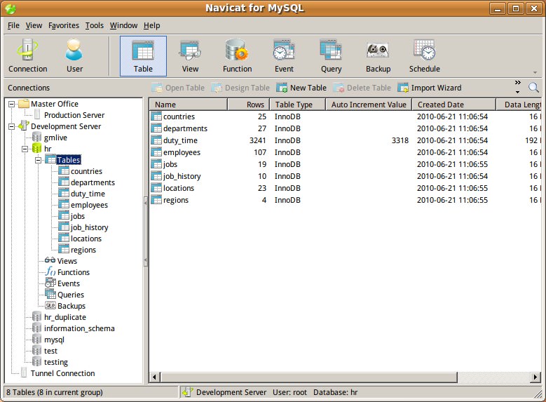Image resolution: width=546 pixels, height=402 pixels.
Task: Select the gmlive database icon
Action: tap(36, 138)
